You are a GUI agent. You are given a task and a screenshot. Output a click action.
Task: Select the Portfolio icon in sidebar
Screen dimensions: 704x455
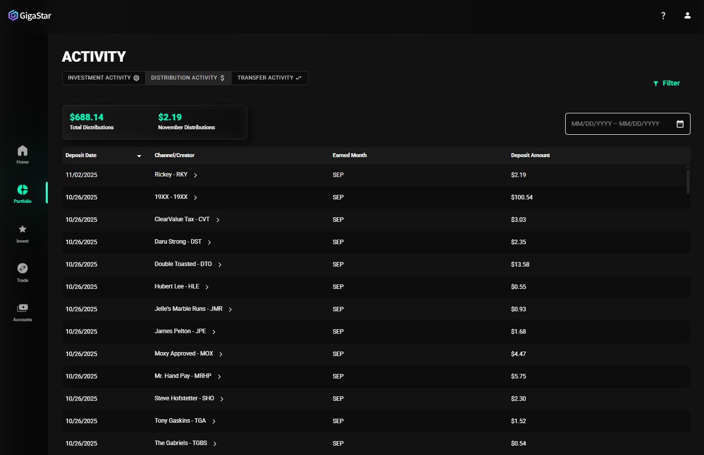pos(22,193)
